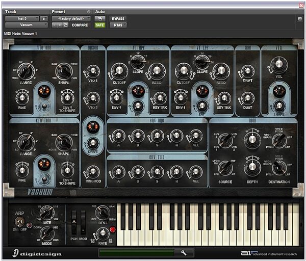This screenshot has height=261, width=306.
Task: Click the digidesign logo
Action: coord(37,253)
